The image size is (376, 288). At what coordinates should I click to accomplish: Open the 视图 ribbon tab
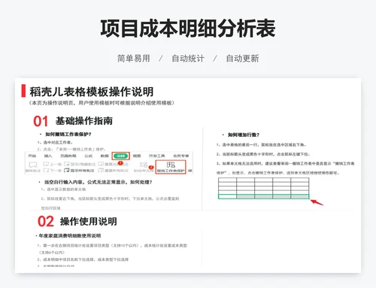pyautogui.click(x=137, y=156)
